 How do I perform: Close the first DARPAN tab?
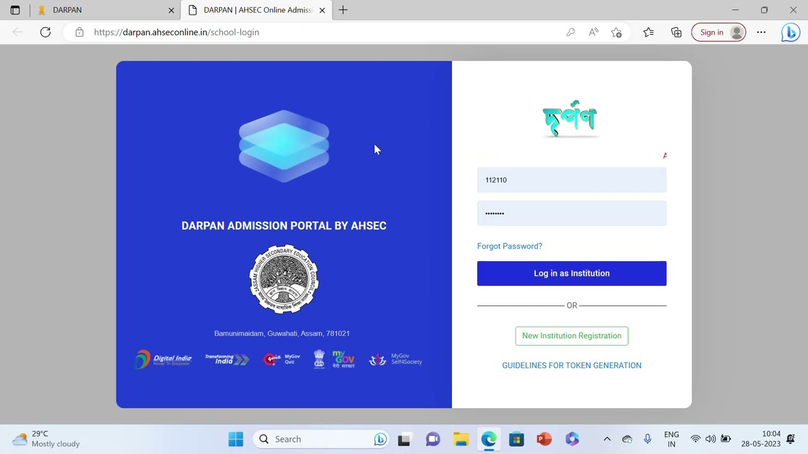[171, 10]
